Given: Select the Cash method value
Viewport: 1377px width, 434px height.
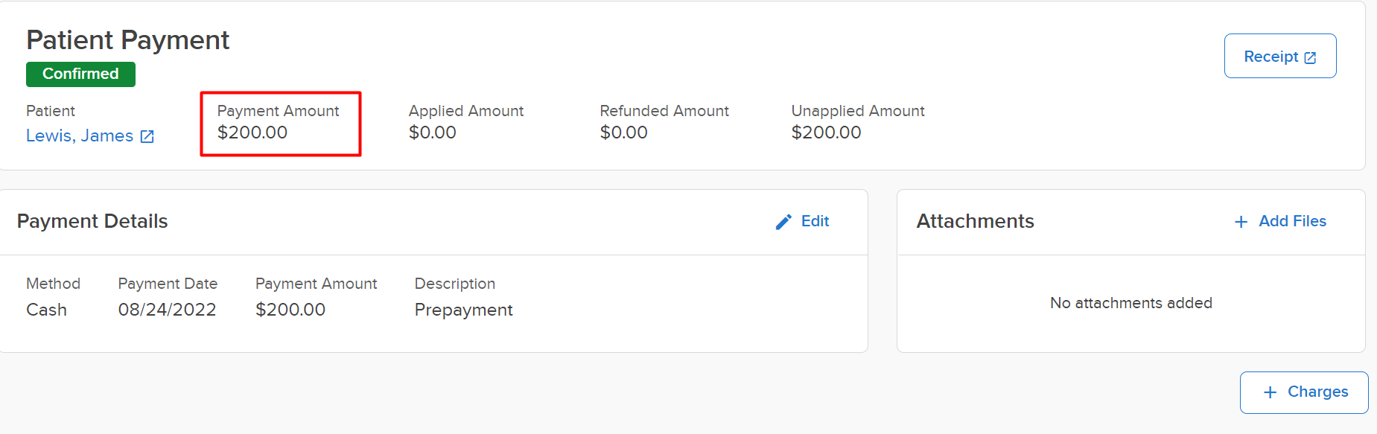Looking at the screenshot, I should (x=46, y=310).
